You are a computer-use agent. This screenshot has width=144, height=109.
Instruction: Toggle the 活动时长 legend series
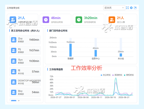coord(117,75)
